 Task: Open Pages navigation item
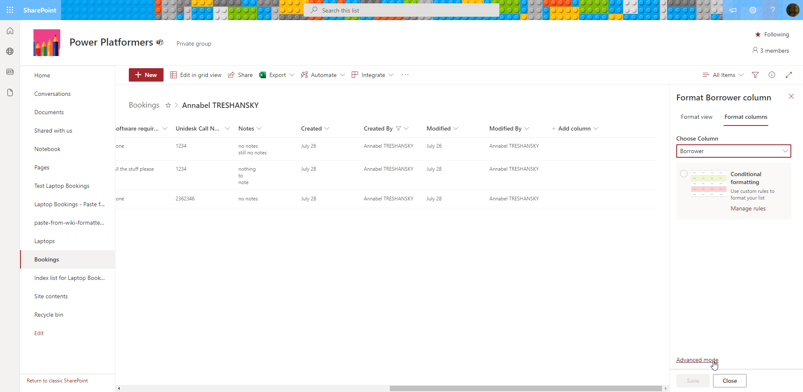coord(42,167)
